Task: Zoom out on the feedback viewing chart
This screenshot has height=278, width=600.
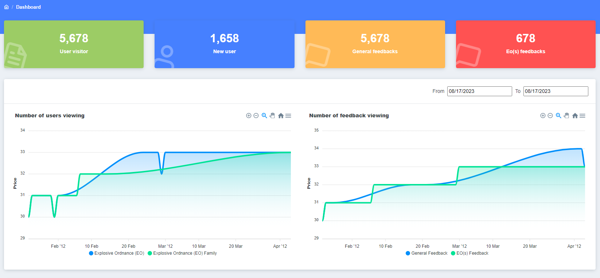Action: tap(550, 115)
